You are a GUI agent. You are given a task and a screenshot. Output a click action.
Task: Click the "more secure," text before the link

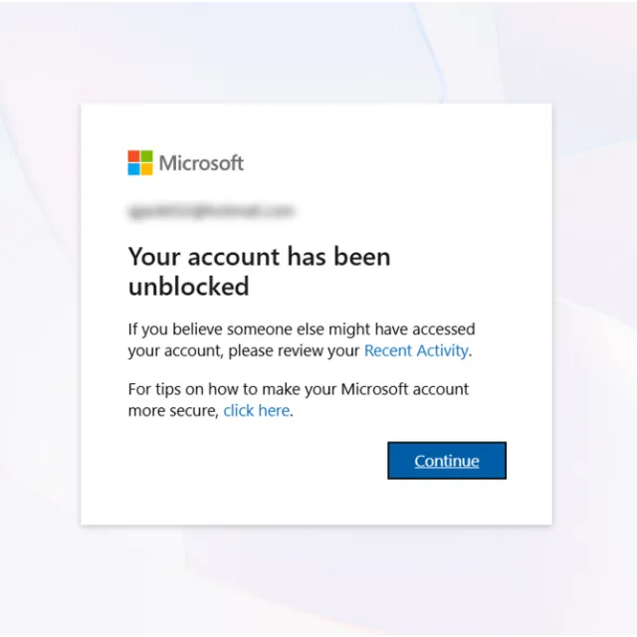click(x=173, y=410)
